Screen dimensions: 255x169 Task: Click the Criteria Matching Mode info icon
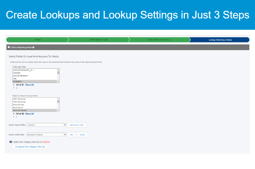[33, 47]
